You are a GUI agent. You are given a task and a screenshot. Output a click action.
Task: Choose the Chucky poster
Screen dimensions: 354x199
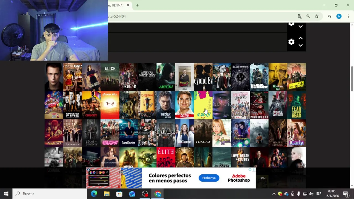pos(91,105)
